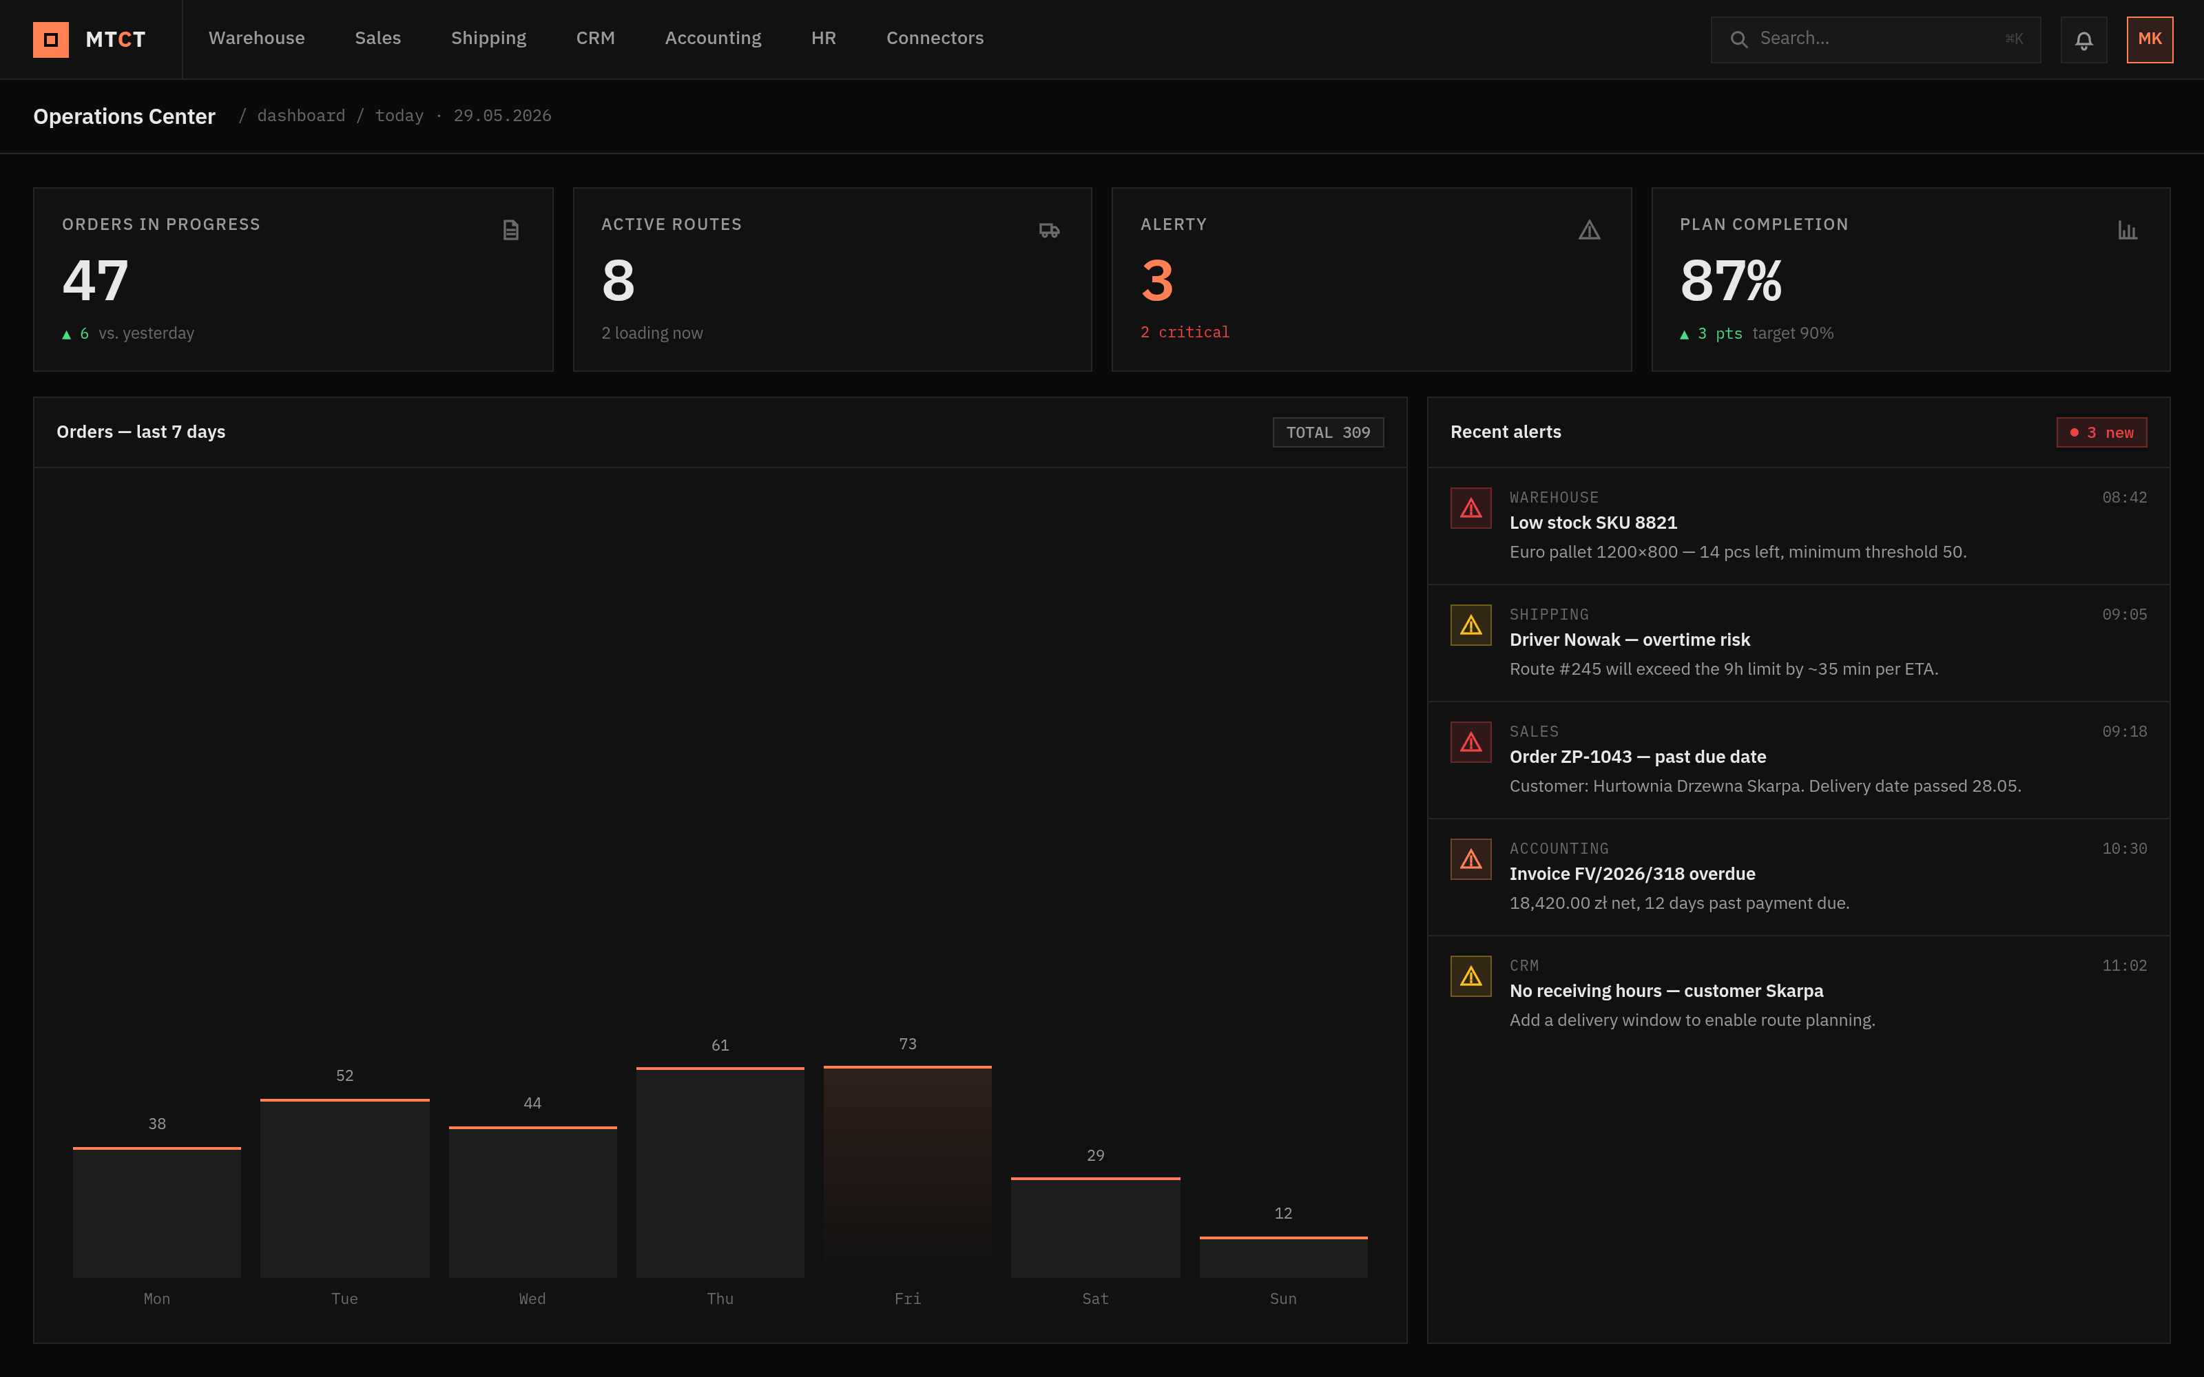Click the 87% plan completion value
Viewport: 2204px width, 1377px height.
(x=1732, y=280)
